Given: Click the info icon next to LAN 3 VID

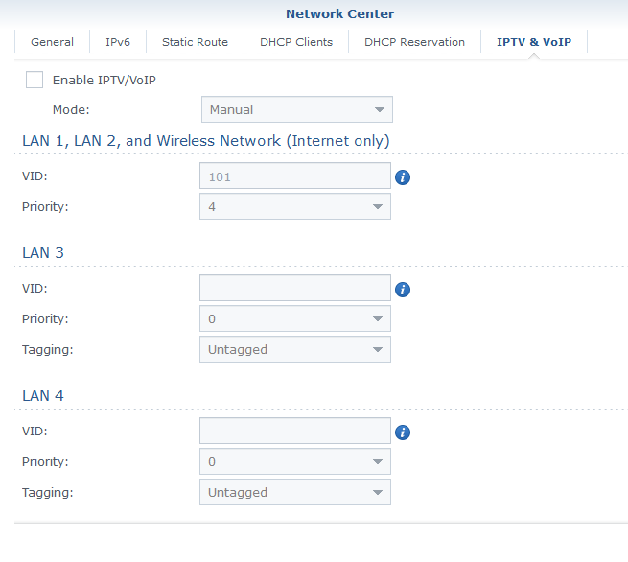Looking at the screenshot, I should [x=403, y=290].
